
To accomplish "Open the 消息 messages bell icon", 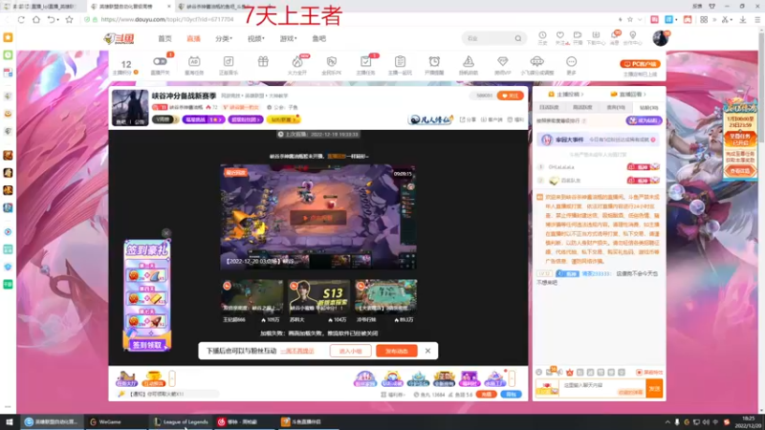I will (x=614, y=35).
